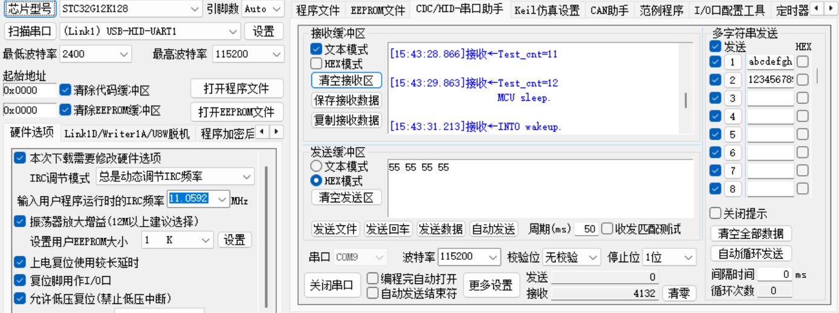Click the 周期(ms) input field
This screenshot has width=839, height=313.
coord(586,230)
